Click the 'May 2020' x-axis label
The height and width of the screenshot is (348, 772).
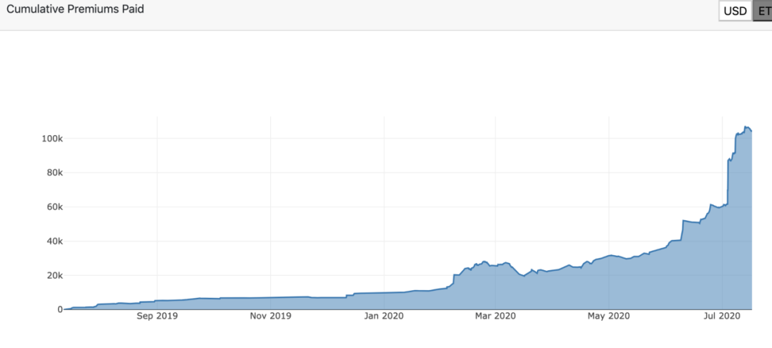(608, 316)
